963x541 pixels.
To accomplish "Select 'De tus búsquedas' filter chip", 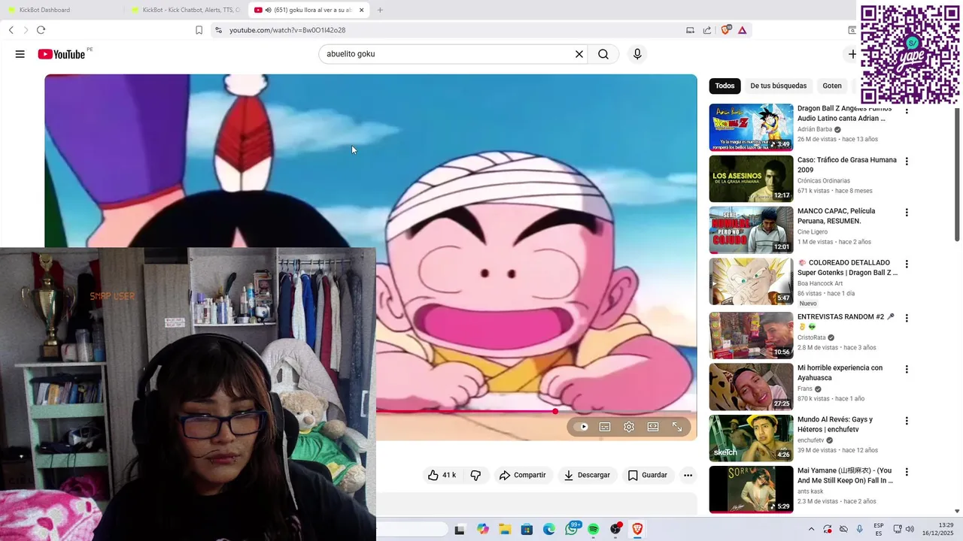I will [x=778, y=86].
